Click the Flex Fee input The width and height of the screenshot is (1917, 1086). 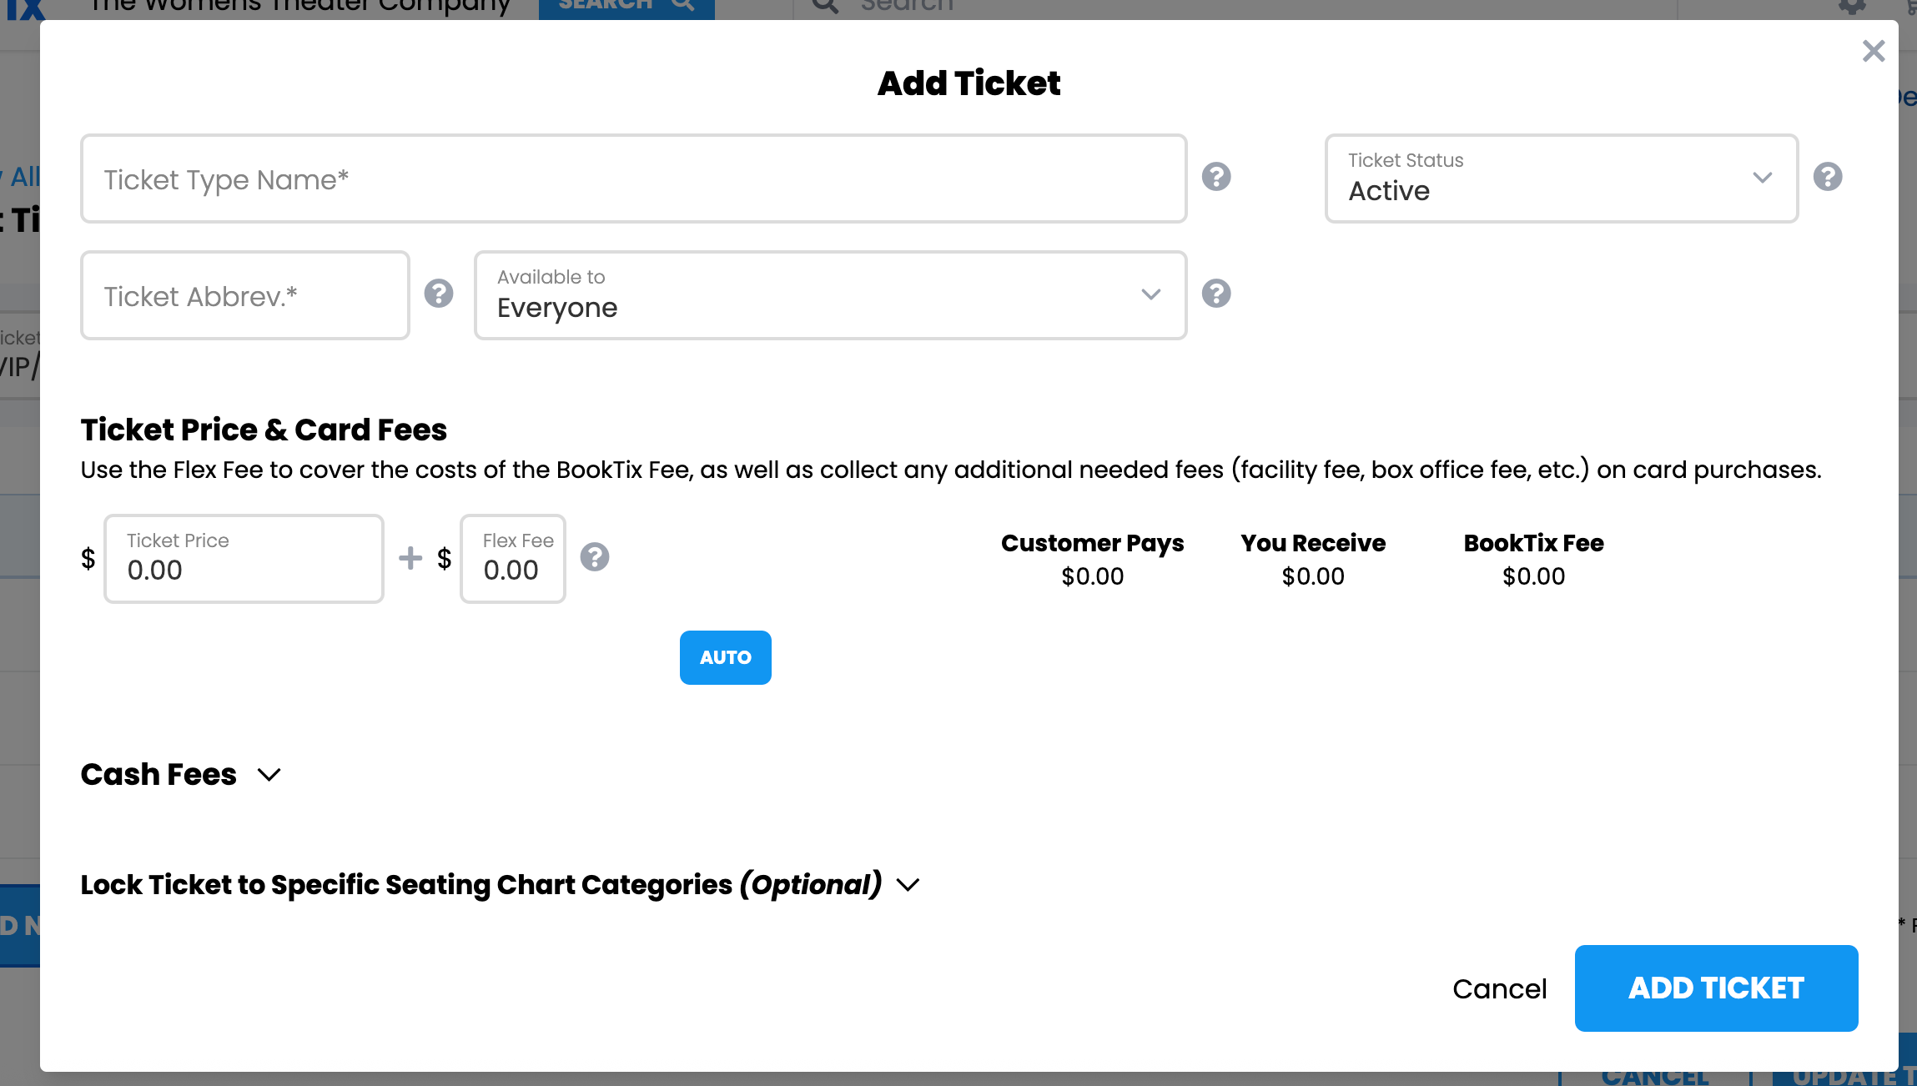[513, 559]
